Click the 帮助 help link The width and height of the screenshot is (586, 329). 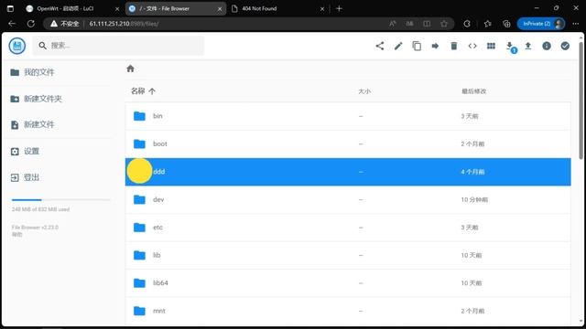click(x=16, y=234)
